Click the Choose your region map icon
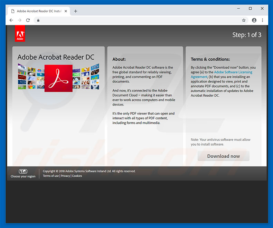 (x=23, y=171)
